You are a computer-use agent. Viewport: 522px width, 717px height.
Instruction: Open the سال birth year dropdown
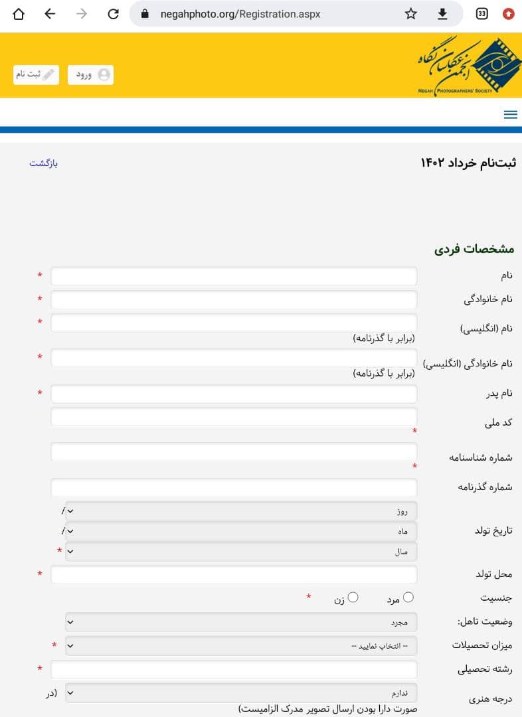click(241, 552)
